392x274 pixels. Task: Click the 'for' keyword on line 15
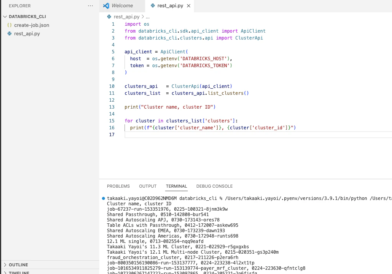coord(129,121)
